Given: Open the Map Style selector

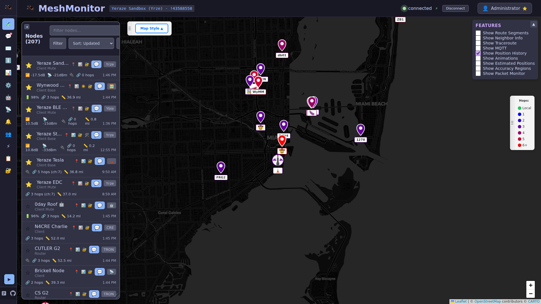Looking at the screenshot, I should [x=151, y=28].
